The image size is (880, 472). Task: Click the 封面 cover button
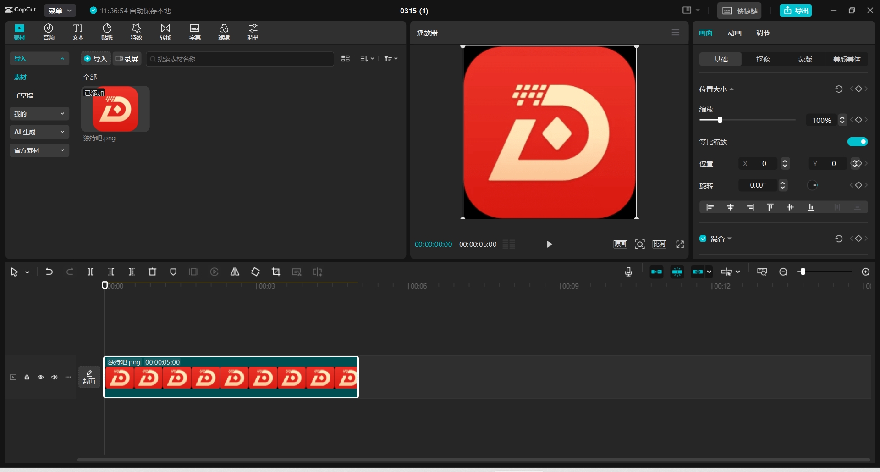pos(89,377)
